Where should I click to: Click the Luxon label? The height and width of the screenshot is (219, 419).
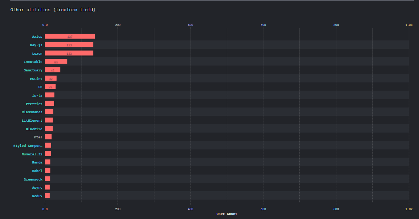pyautogui.click(x=37, y=54)
